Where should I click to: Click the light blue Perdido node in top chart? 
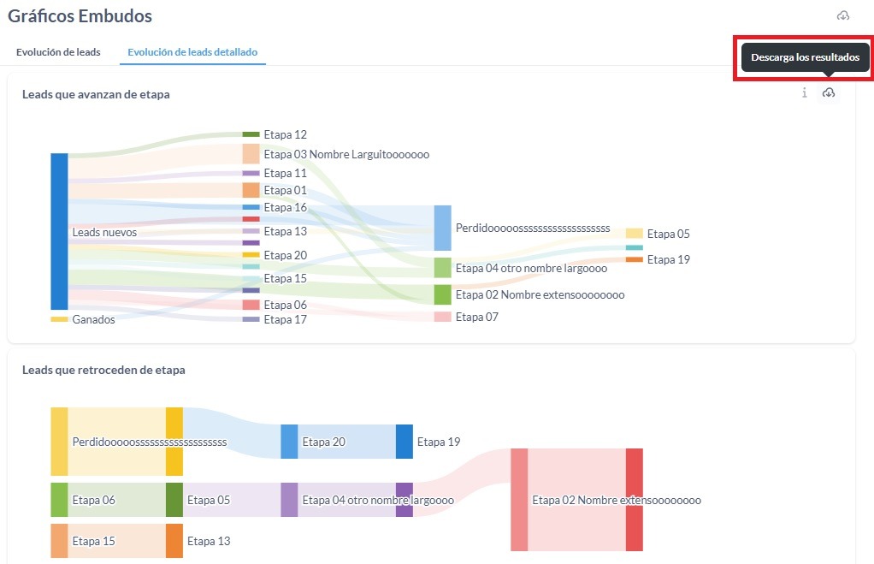point(442,228)
